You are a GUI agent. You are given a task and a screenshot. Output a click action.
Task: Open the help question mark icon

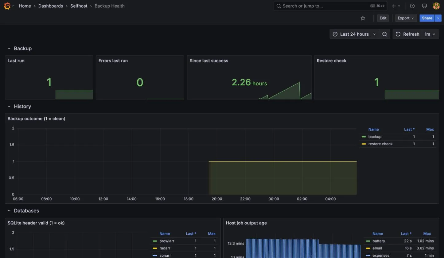[412, 6]
